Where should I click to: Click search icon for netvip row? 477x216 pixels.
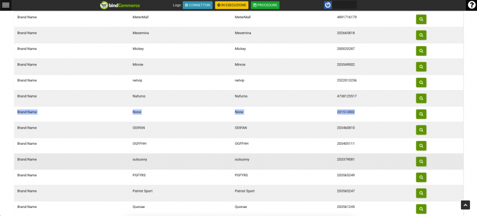coord(421,83)
